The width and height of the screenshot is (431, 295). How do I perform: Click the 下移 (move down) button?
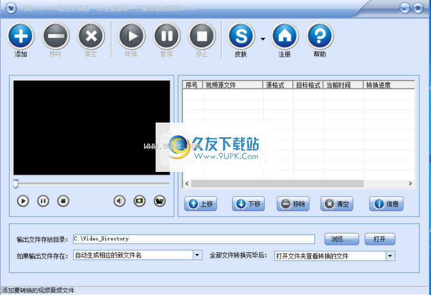click(x=248, y=204)
